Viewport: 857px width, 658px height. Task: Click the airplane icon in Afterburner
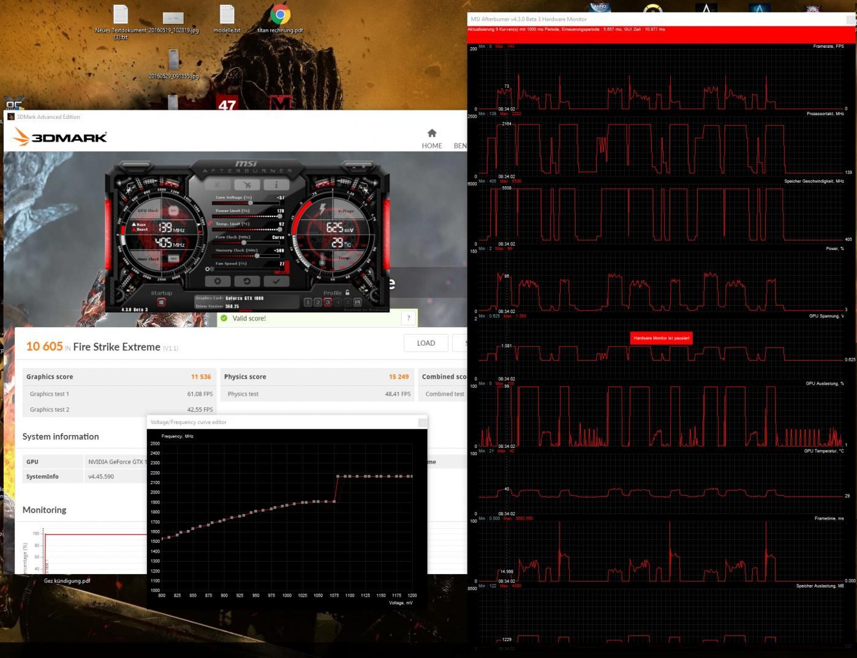247,184
